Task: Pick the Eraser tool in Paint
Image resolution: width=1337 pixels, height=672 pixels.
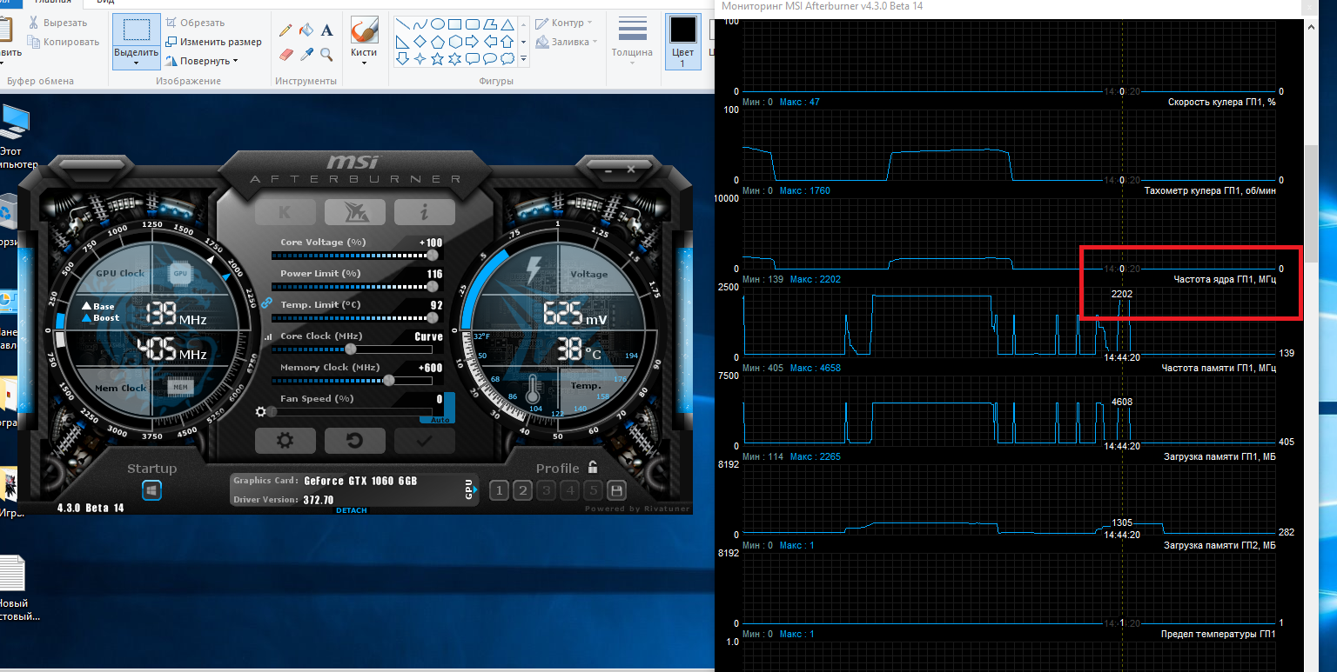Action: click(x=286, y=55)
